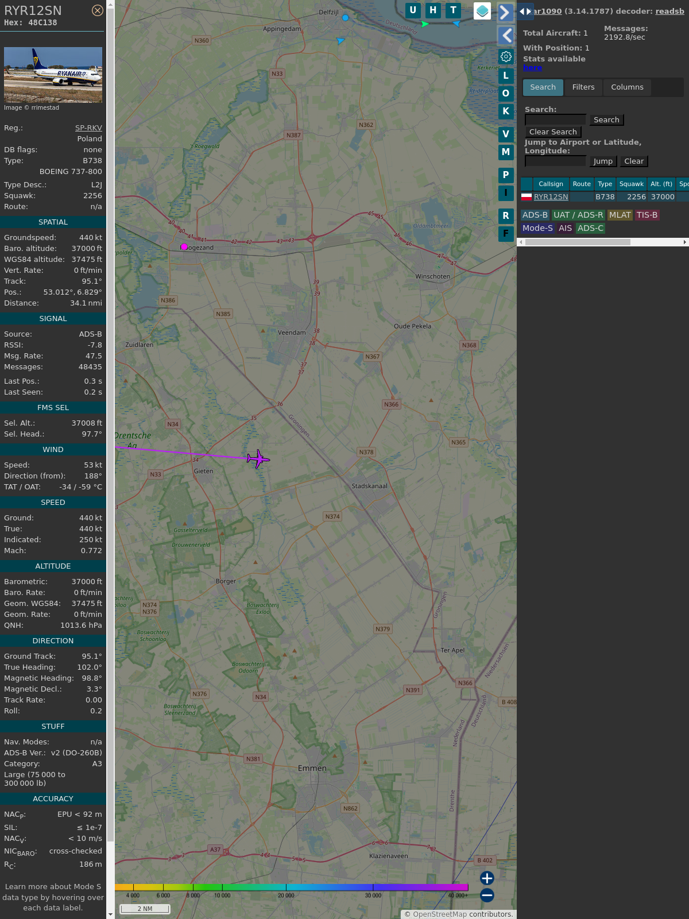The image size is (689, 919).
Task: Click the zoom in plus button
Action: (487, 878)
